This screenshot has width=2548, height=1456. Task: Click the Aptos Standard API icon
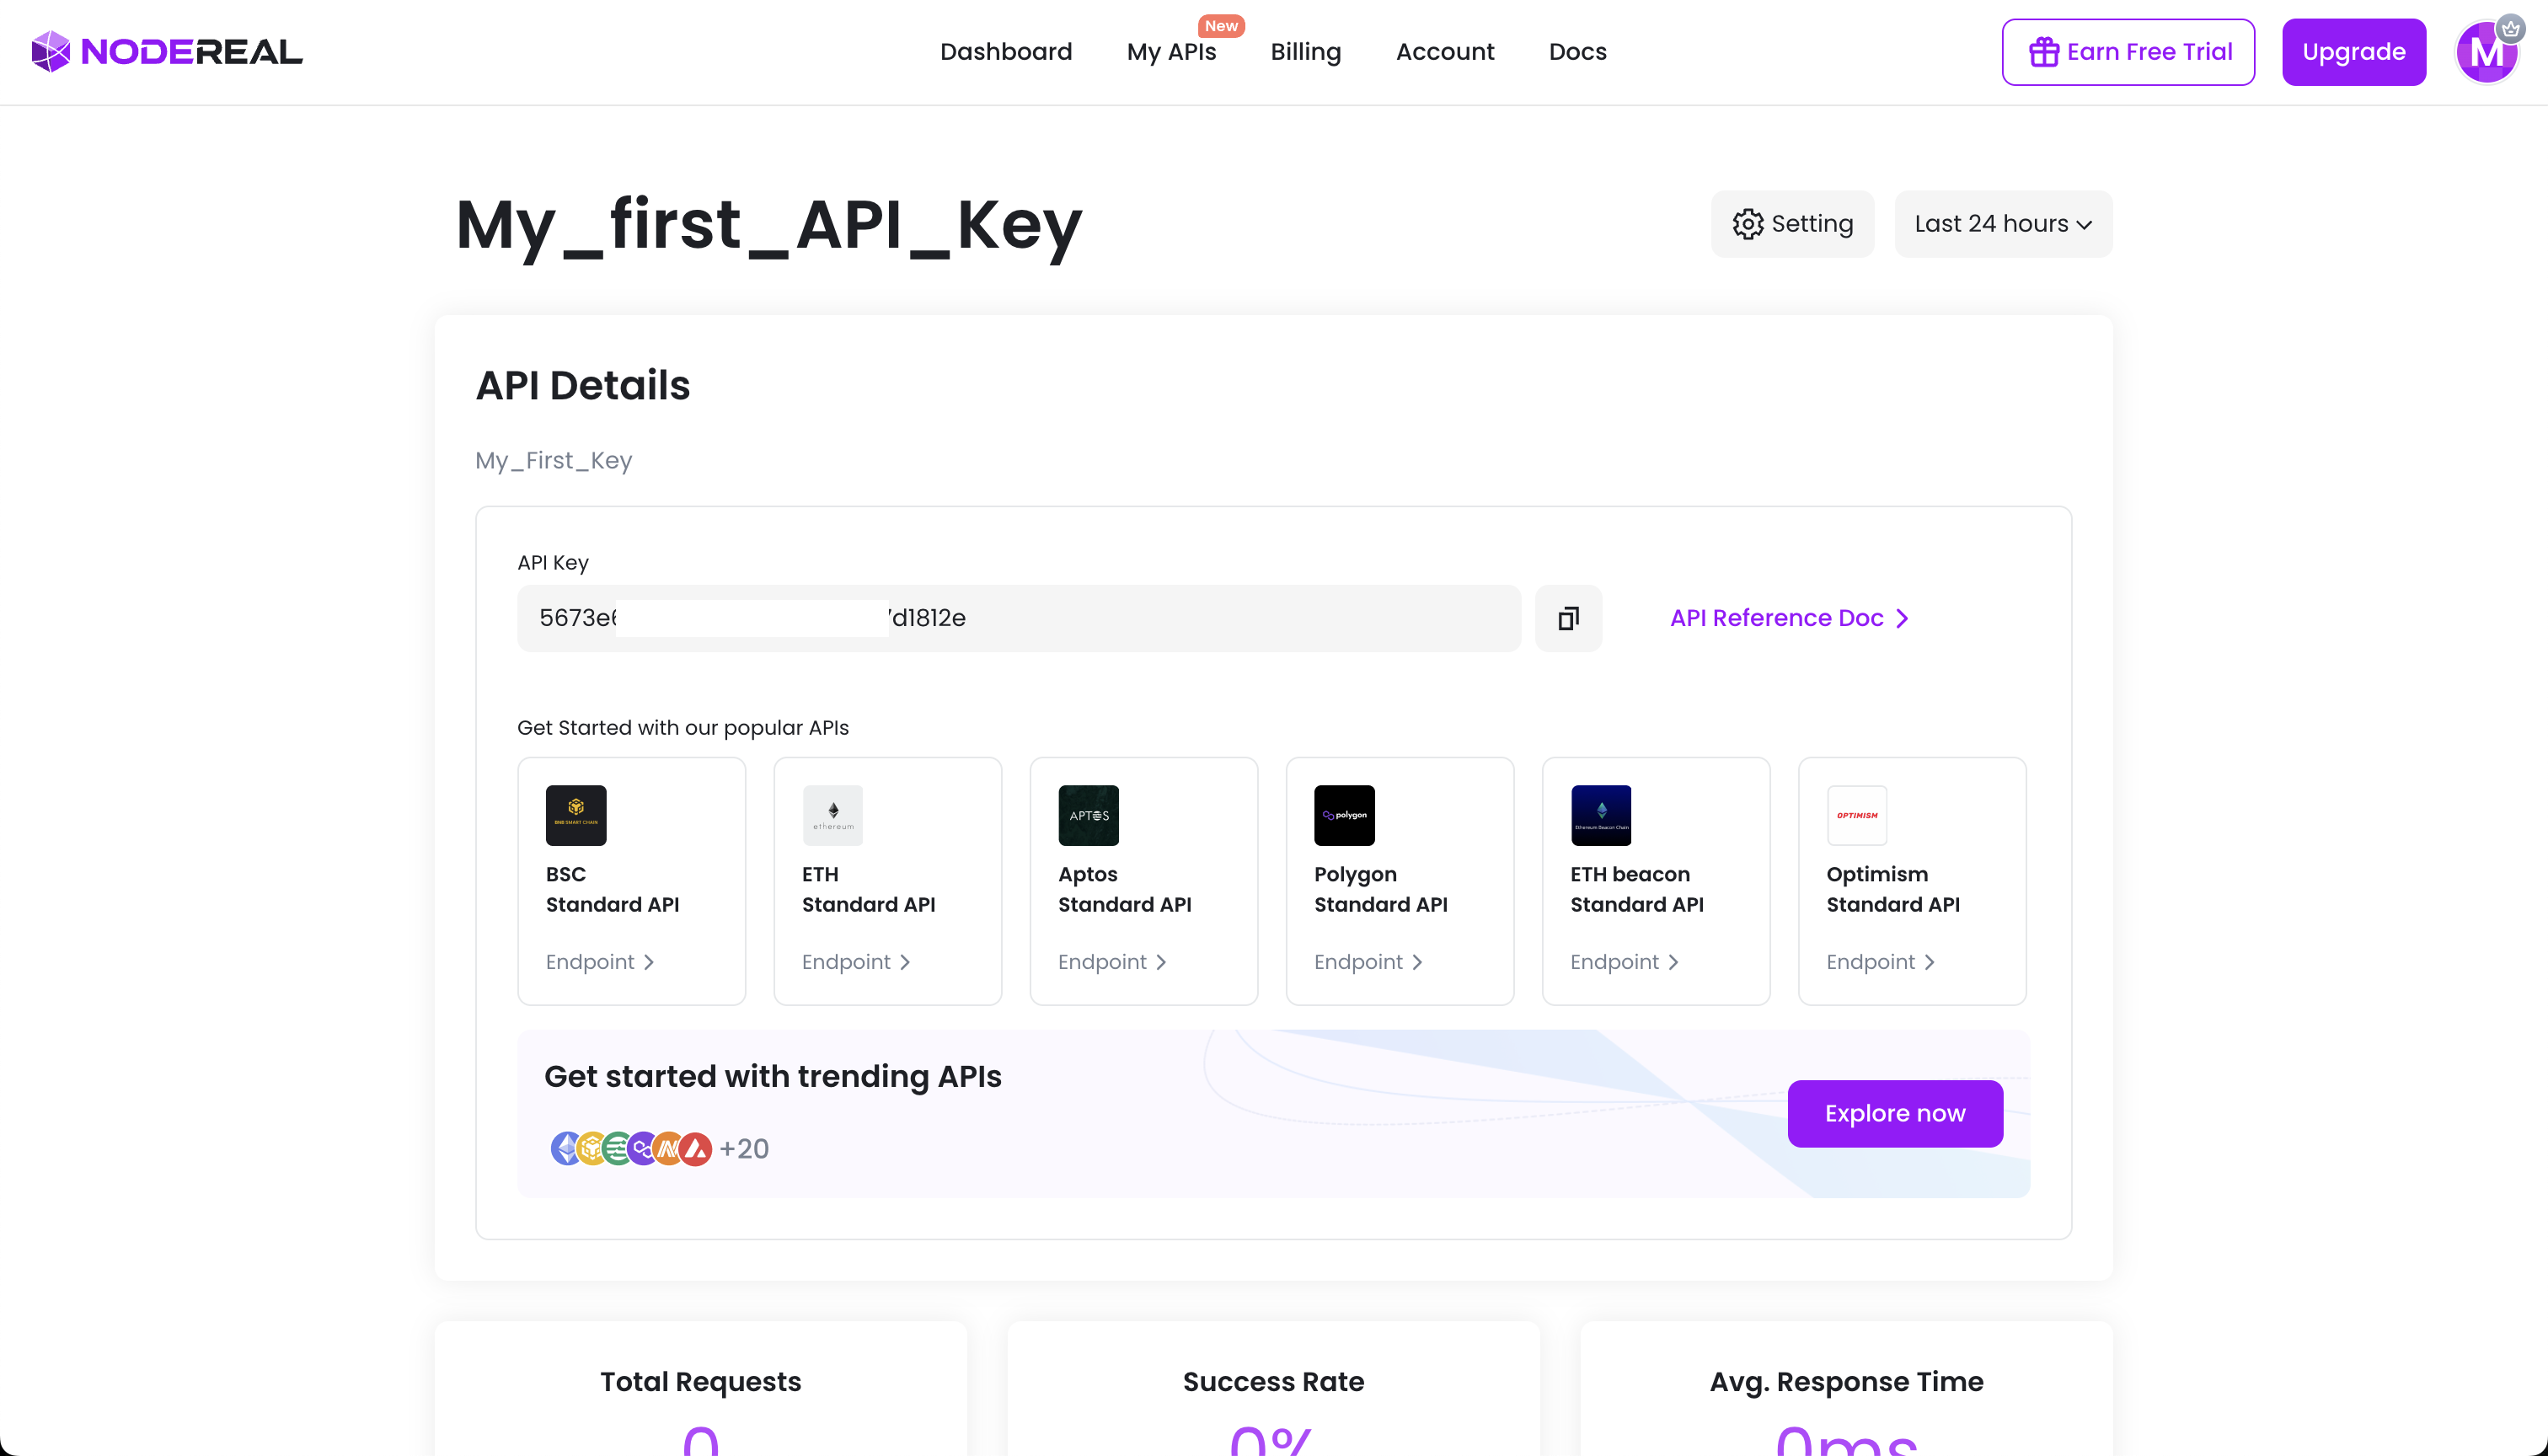click(x=1087, y=816)
